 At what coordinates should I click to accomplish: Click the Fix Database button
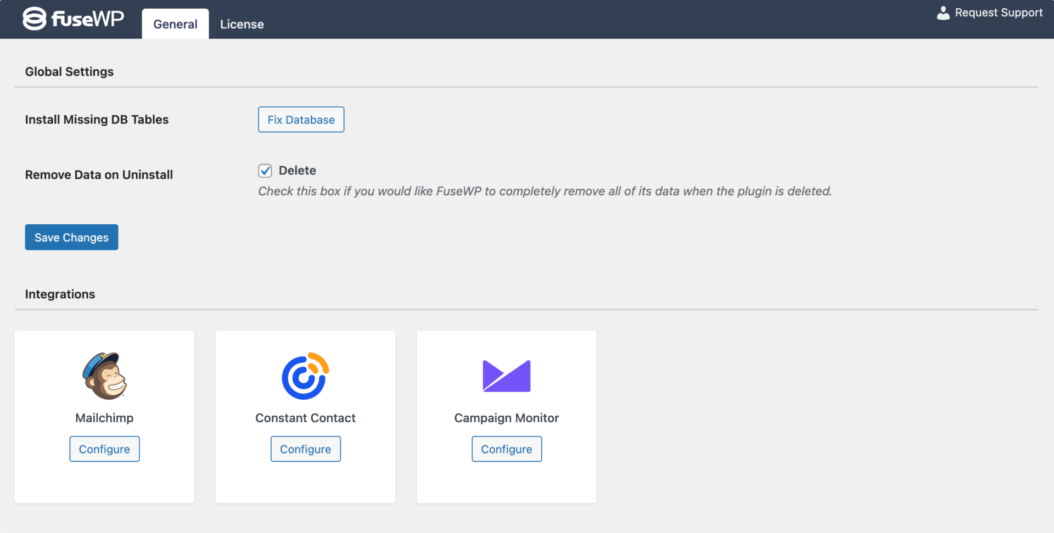(301, 120)
